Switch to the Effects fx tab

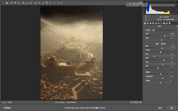pos(161,23)
